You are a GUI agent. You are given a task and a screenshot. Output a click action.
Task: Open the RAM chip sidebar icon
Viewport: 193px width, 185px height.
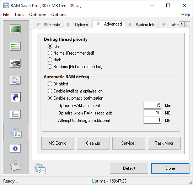[15, 63]
